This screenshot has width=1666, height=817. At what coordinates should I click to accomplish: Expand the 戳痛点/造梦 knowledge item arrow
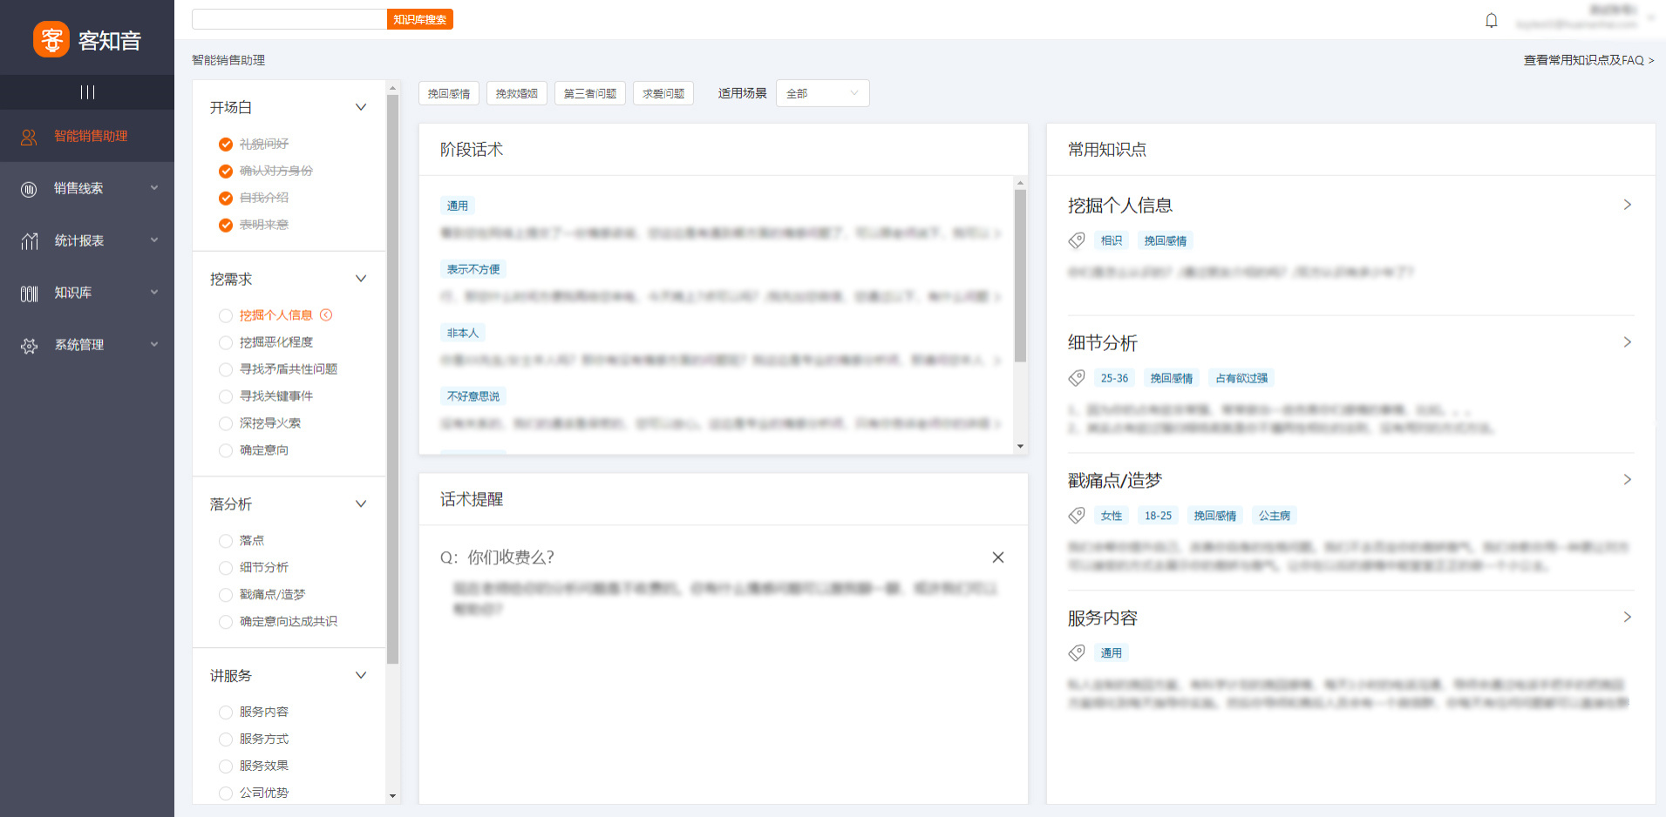click(1626, 480)
